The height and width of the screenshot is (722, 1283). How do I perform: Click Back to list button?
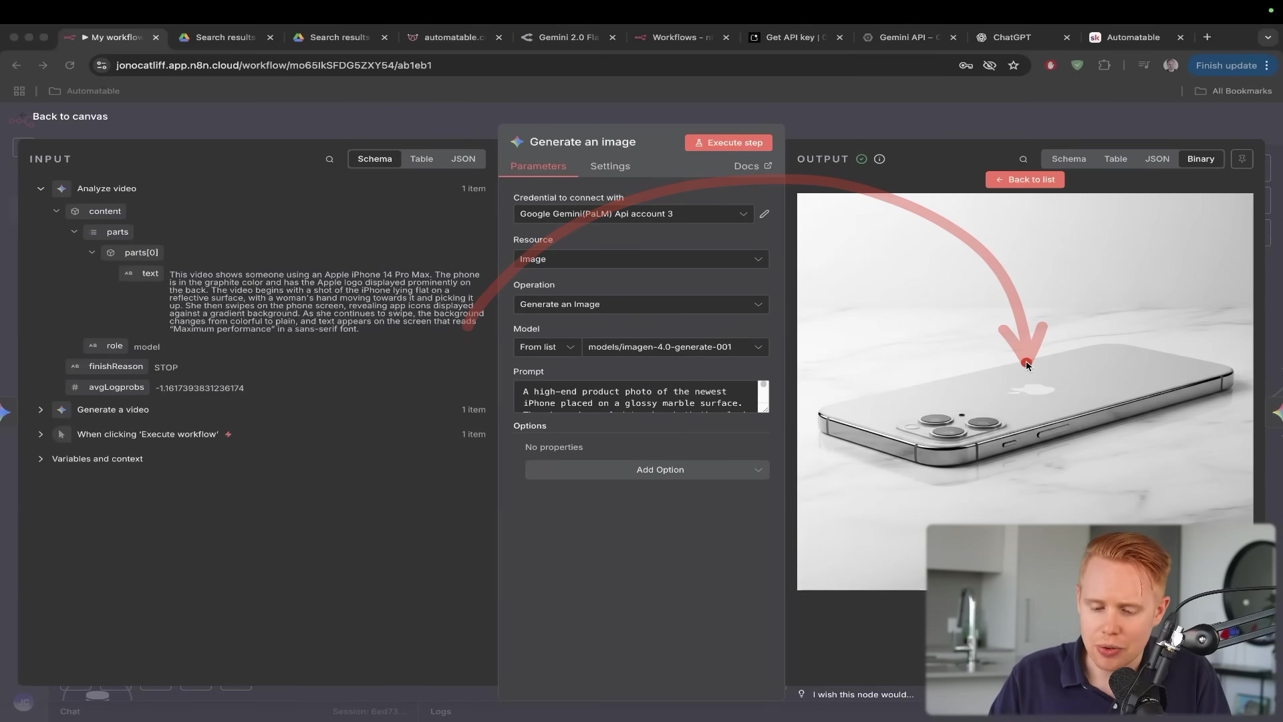[x=1024, y=180]
